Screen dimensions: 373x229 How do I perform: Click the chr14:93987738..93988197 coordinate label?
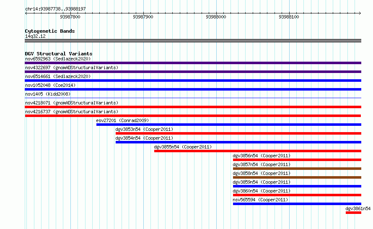click(x=55, y=9)
